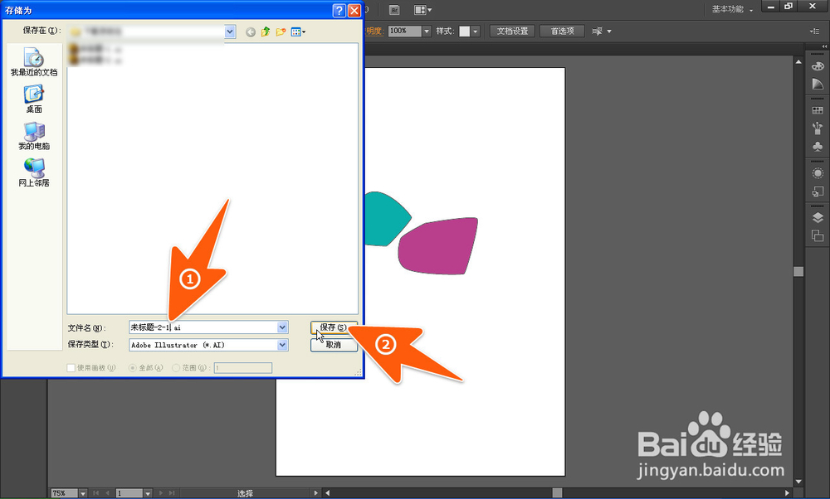Screen dimensions: 830x499
Task: Expand the Select Similar options arrow
Action: (x=609, y=31)
